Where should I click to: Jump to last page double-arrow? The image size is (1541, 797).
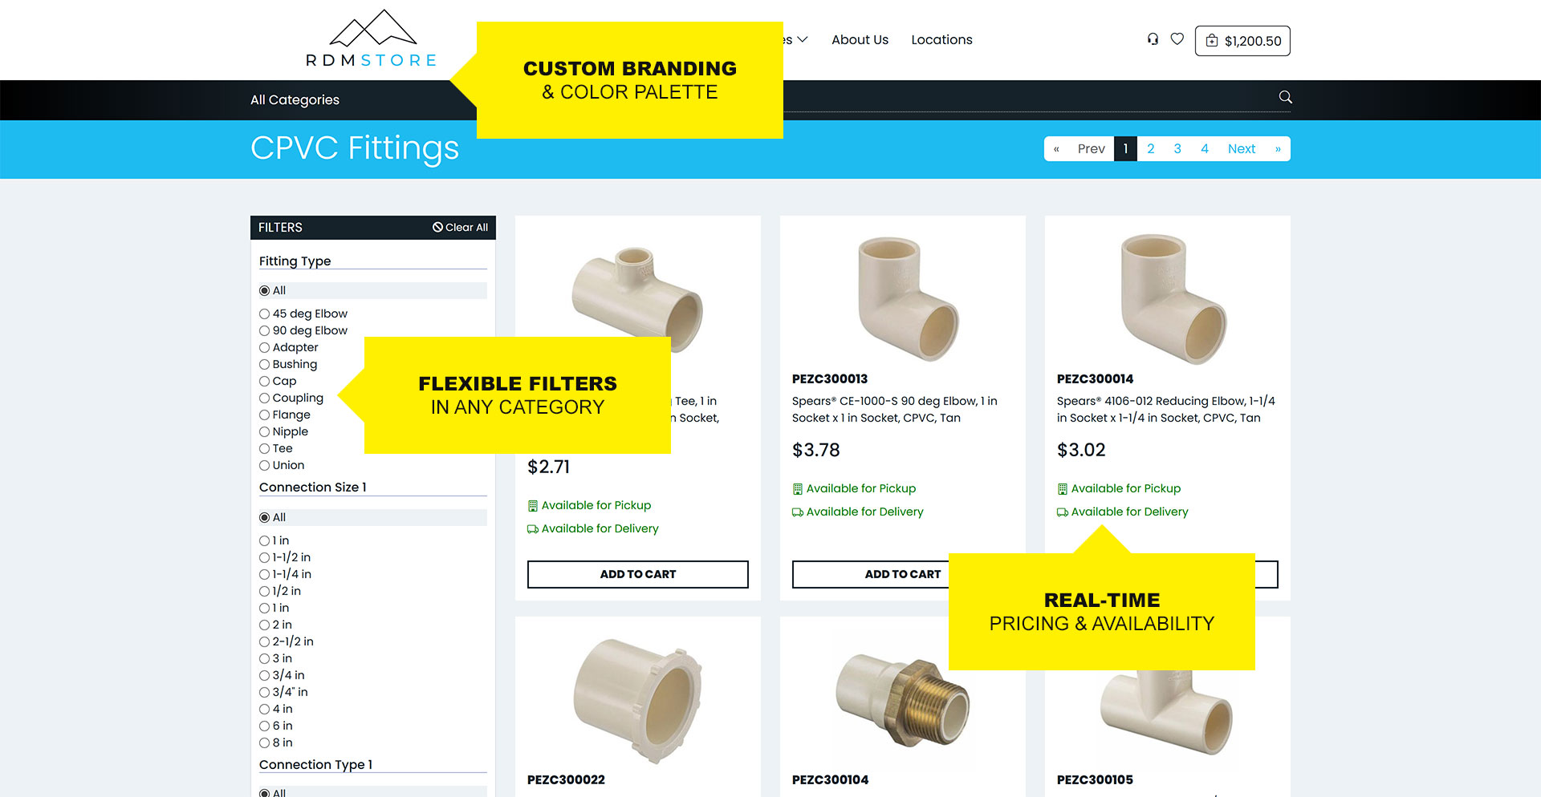pos(1278,149)
